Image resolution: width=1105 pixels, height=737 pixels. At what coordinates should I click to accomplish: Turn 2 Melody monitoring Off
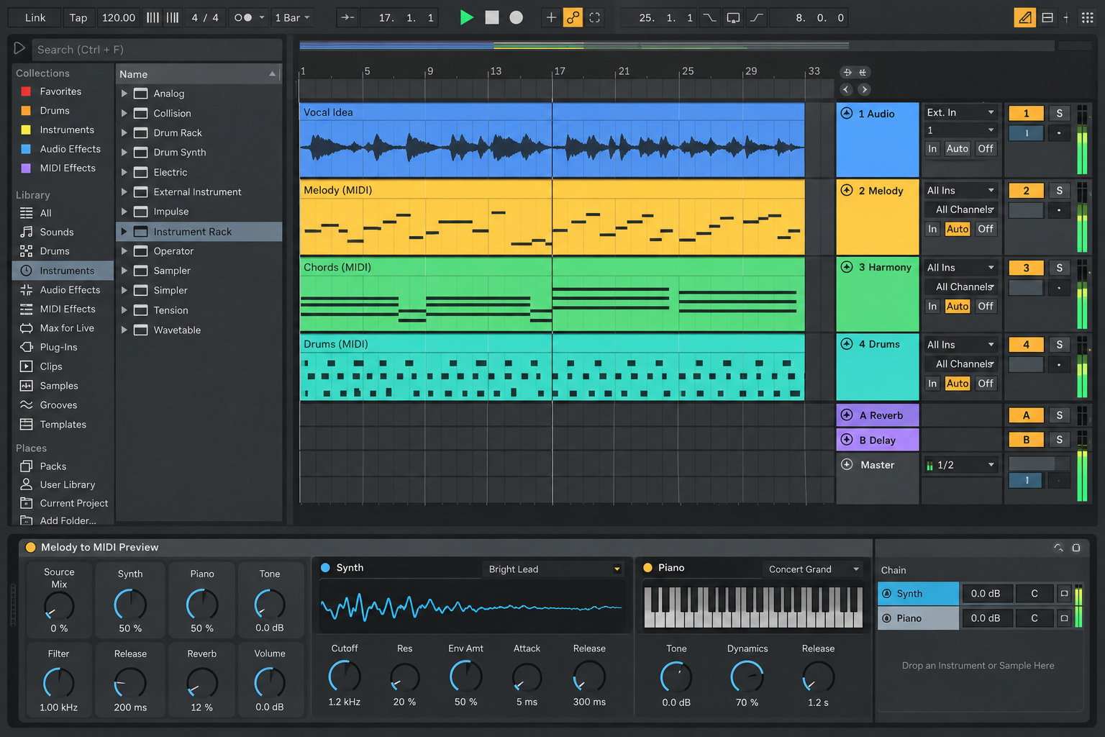986,229
